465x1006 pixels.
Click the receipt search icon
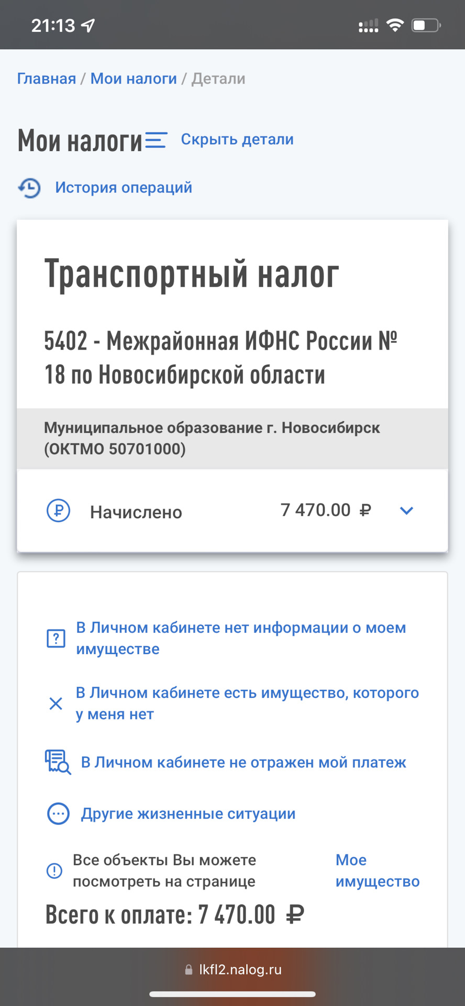pos(58,762)
